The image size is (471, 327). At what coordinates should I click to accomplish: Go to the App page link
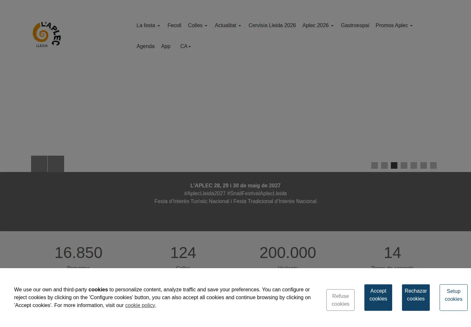(166, 46)
